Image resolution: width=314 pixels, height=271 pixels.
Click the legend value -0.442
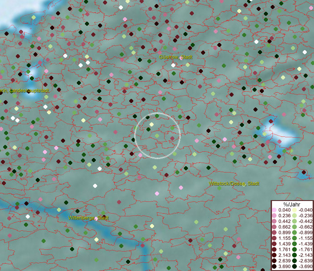click(x=305, y=221)
